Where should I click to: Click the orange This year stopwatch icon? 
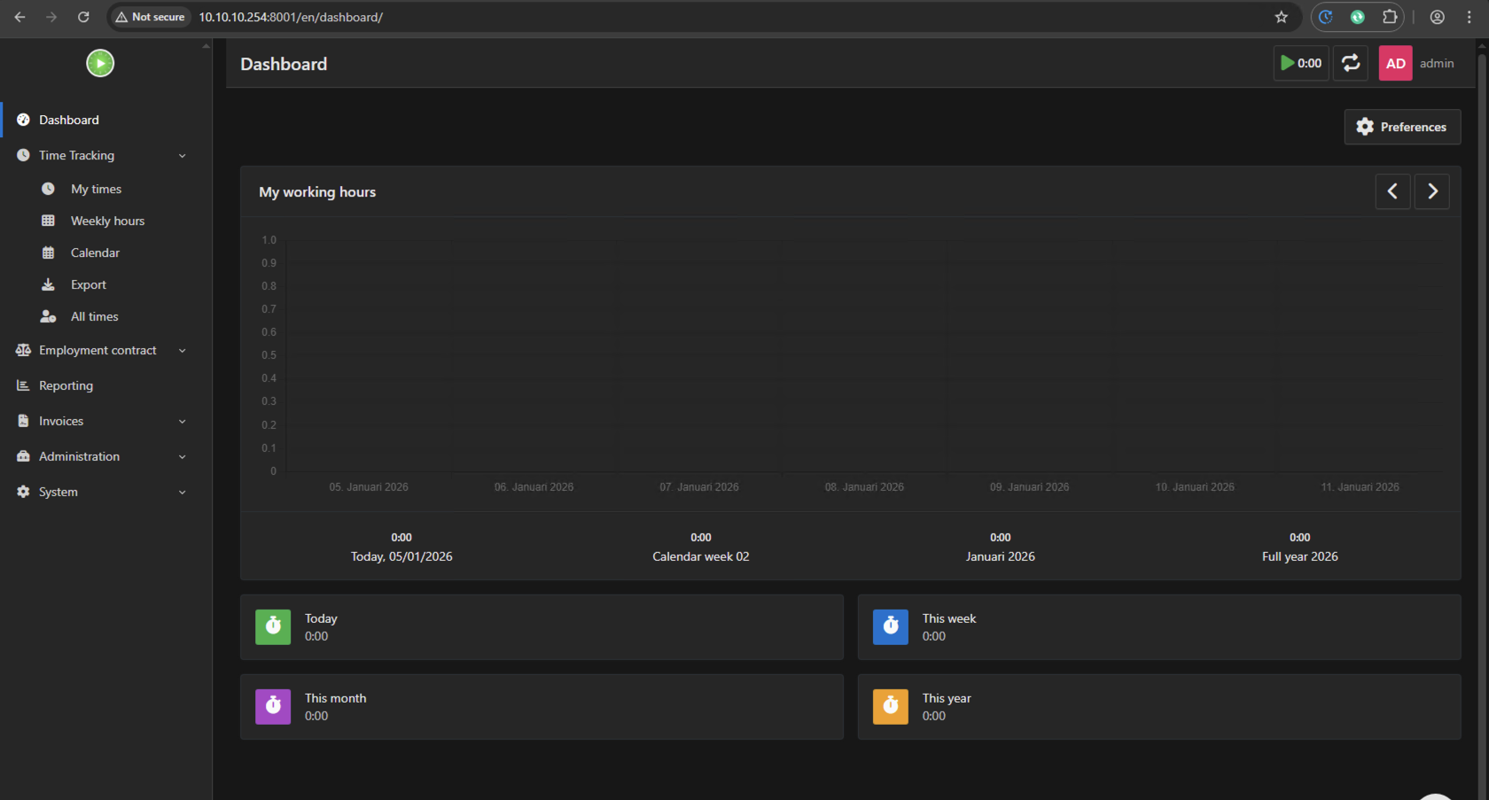tap(891, 706)
